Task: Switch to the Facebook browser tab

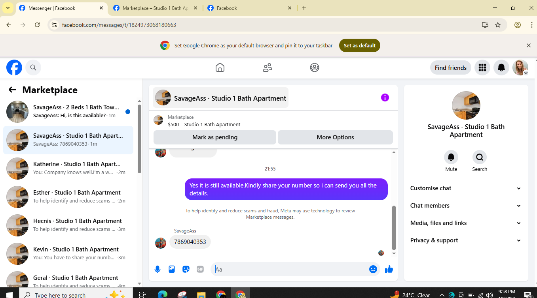Action: [249, 8]
